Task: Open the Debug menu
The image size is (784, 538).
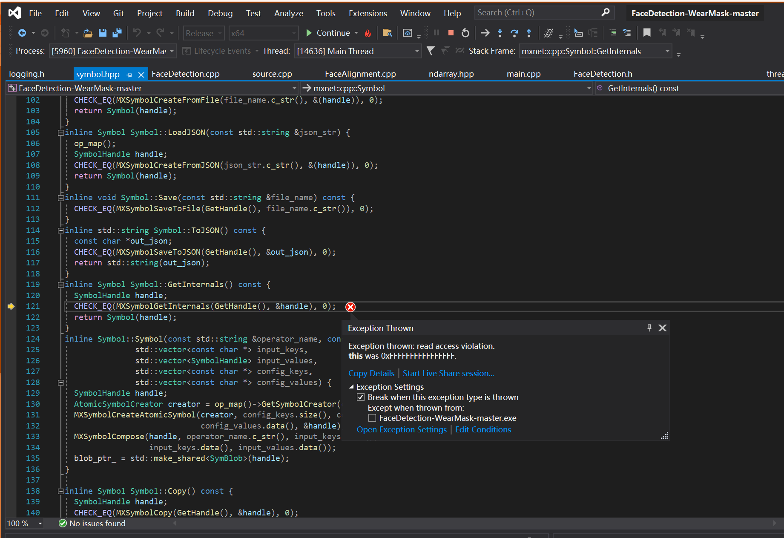Action: [x=220, y=13]
